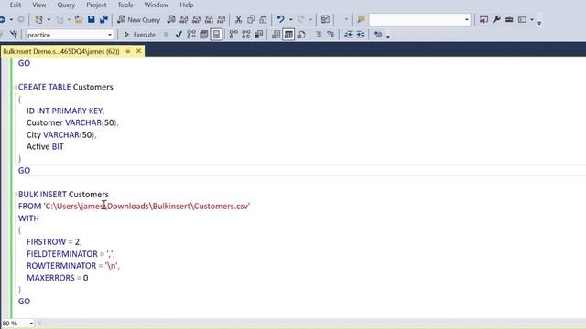586x329 pixels.
Task: Click the Paste icon
Action: tap(263, 19)
